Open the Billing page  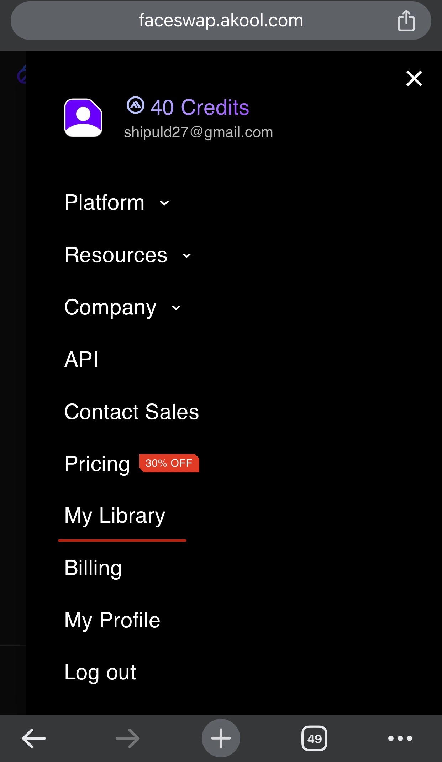click(93, 568)
